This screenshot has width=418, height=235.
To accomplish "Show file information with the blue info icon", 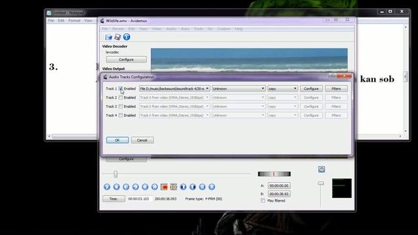I will point(127,37).
